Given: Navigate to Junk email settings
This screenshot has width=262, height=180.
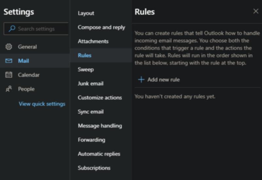Looking at the screenshot, I should (x=90, y=84).
